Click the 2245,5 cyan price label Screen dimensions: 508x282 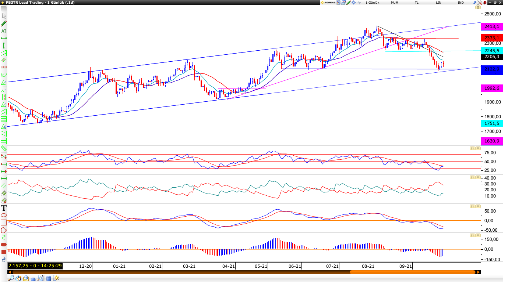click(492, 51)
